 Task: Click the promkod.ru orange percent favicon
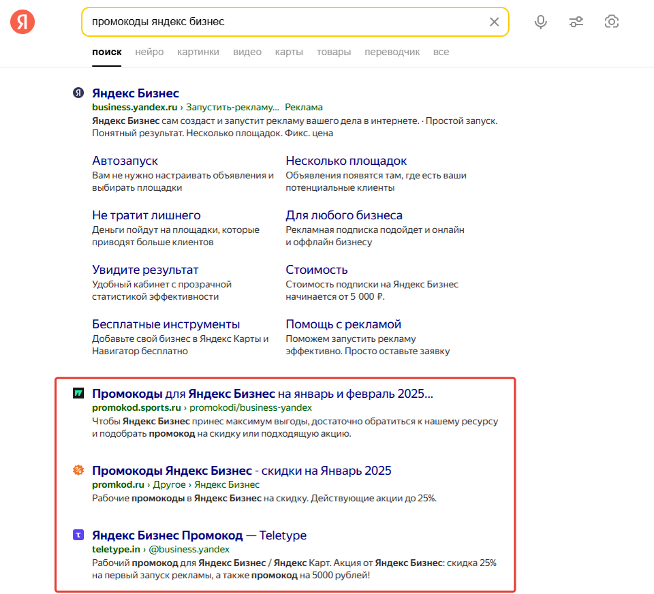[78, 470]
